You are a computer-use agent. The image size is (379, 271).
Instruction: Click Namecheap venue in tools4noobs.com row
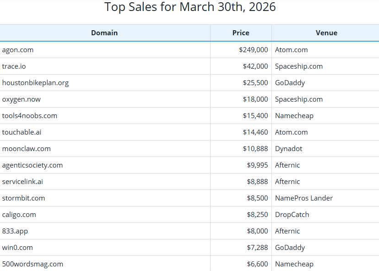(294, 116)
